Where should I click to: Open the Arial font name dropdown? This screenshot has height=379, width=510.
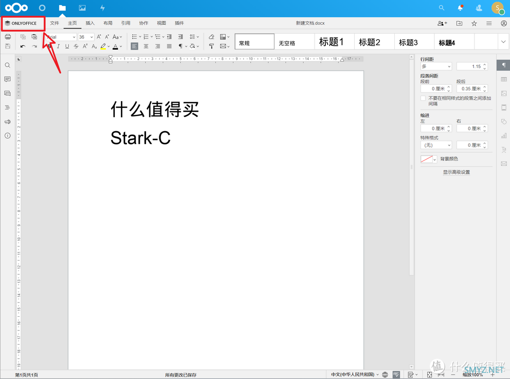point(74,37)
